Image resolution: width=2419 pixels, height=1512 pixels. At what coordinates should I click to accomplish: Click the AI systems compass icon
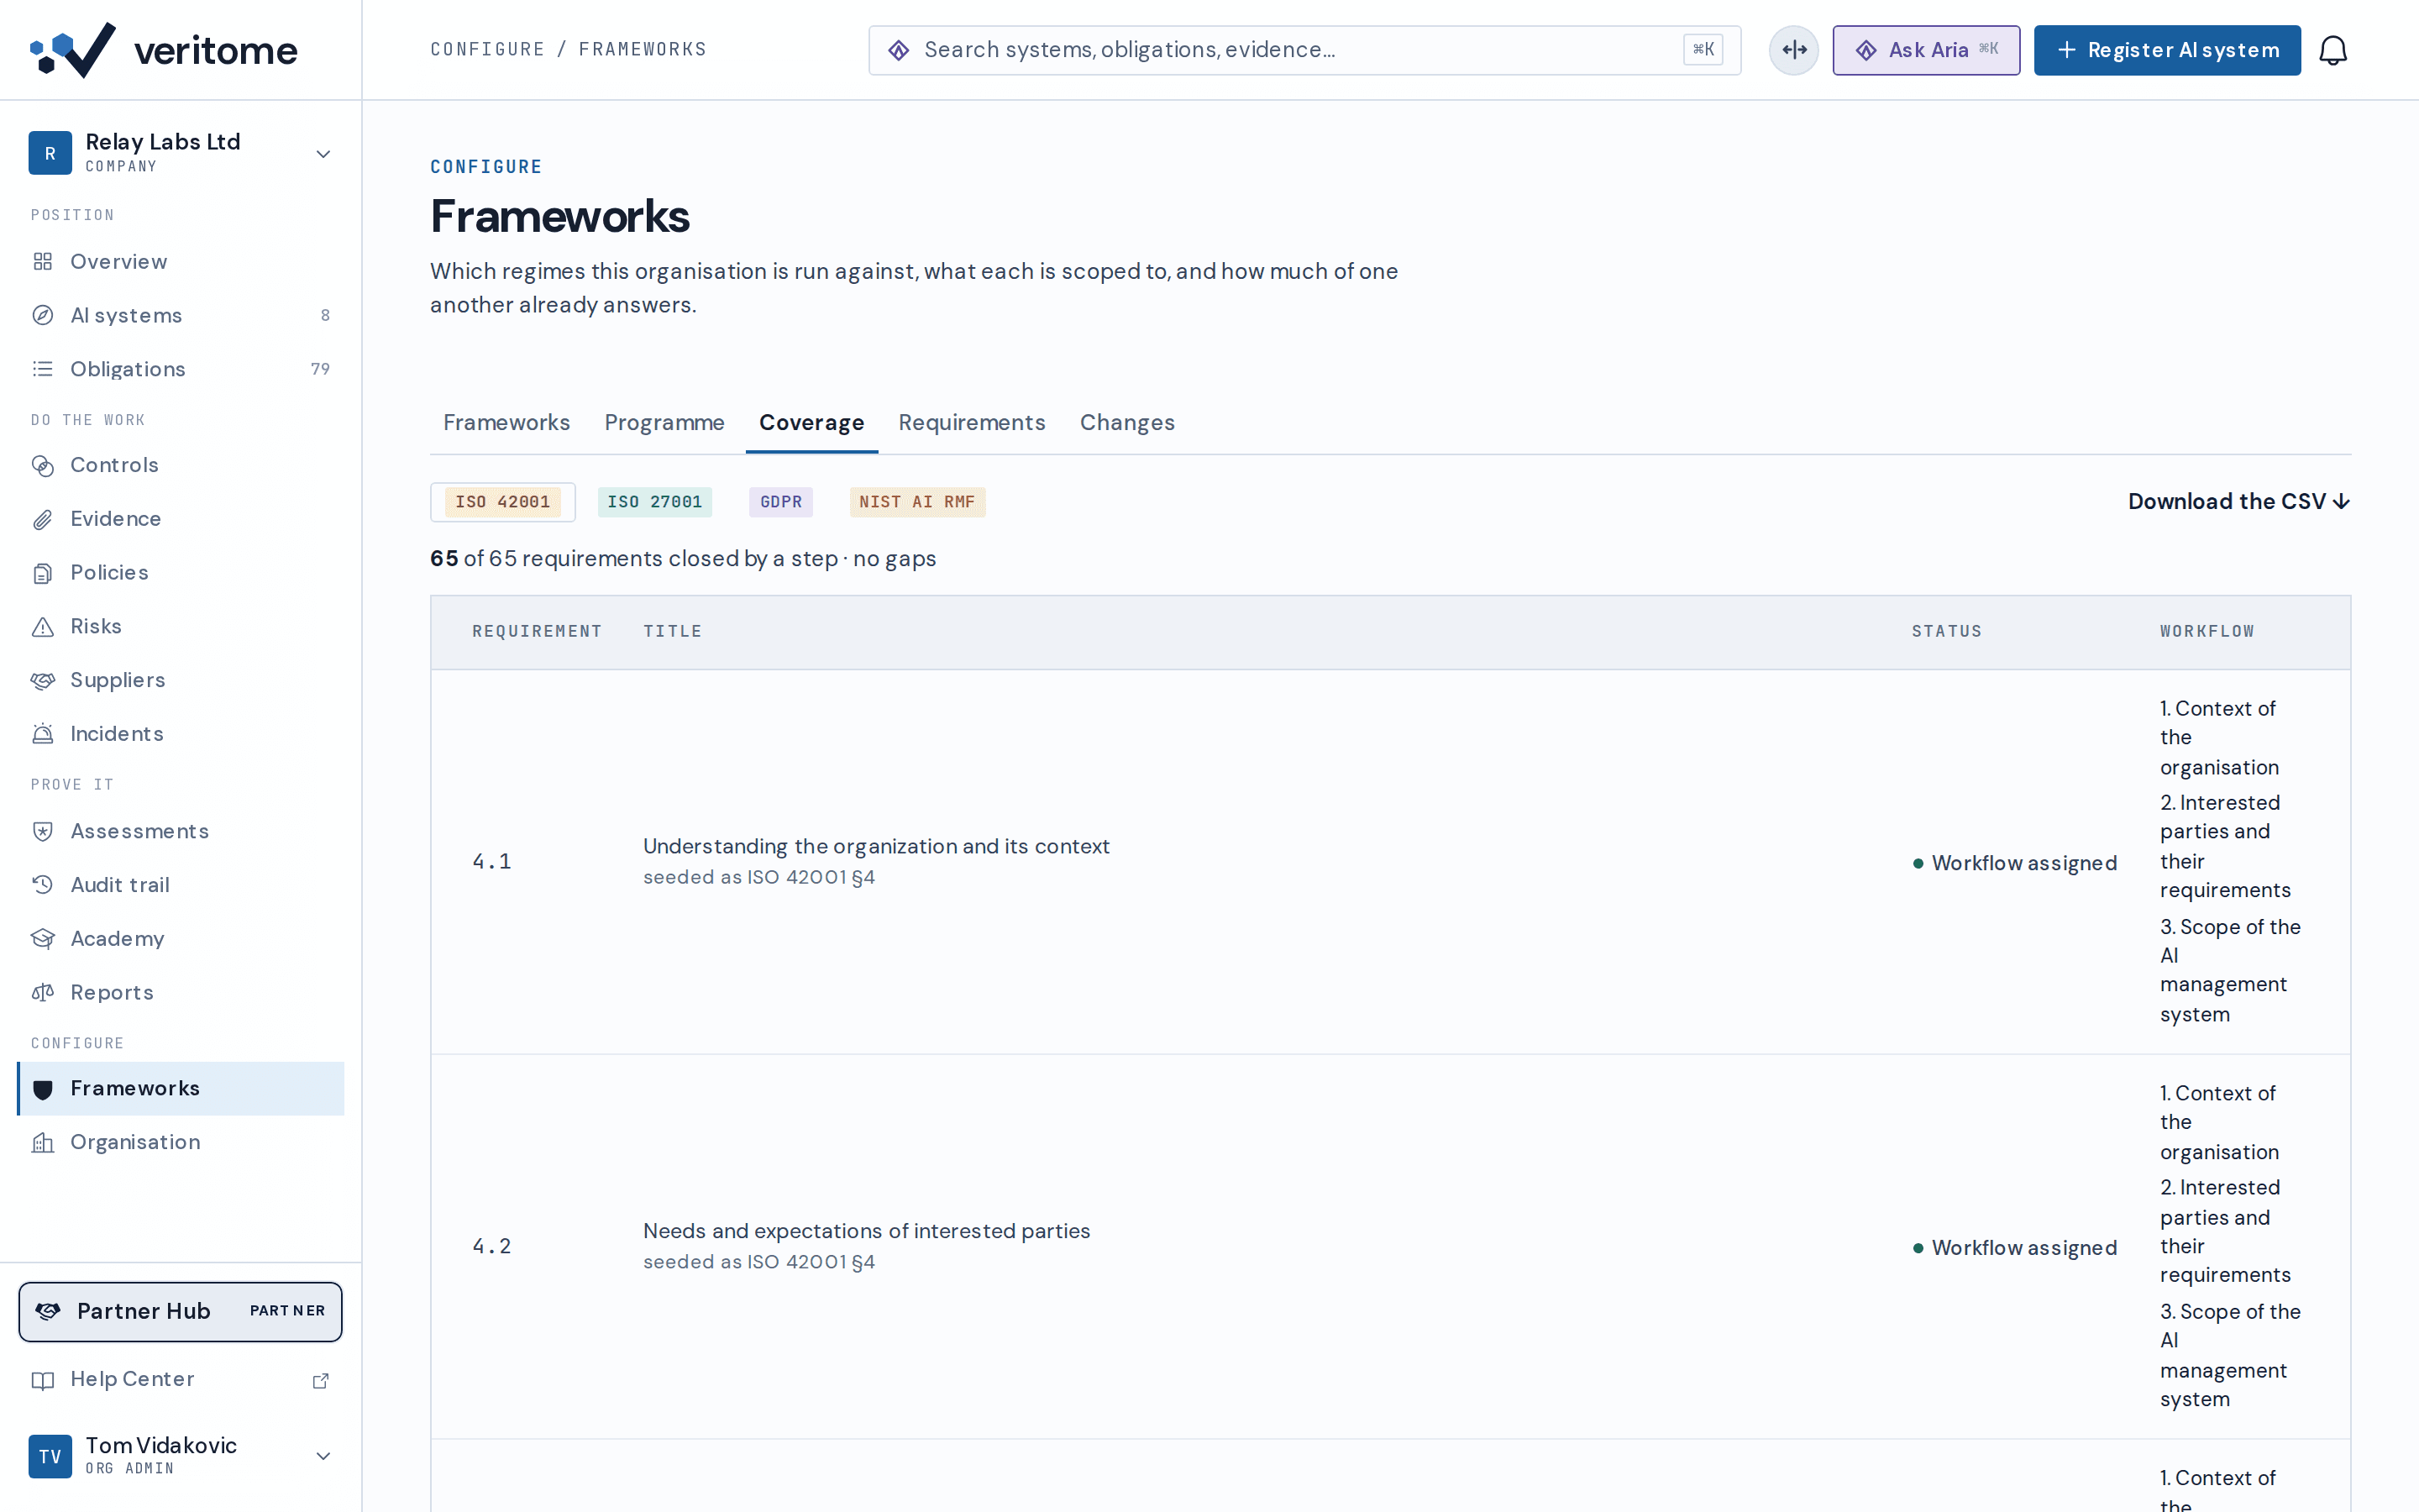pyautogui.click(x=42, y=315)
